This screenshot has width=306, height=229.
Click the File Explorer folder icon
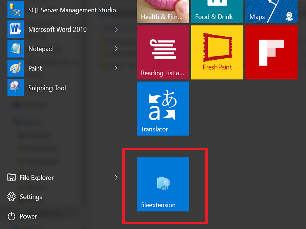[11, 178]
